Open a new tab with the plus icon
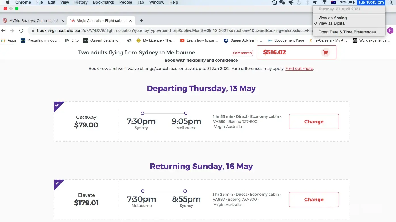The width and height of the screenshot is (396, 222). 141,21
